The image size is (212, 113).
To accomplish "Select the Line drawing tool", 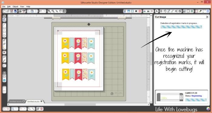I will [x=4, y=25].
